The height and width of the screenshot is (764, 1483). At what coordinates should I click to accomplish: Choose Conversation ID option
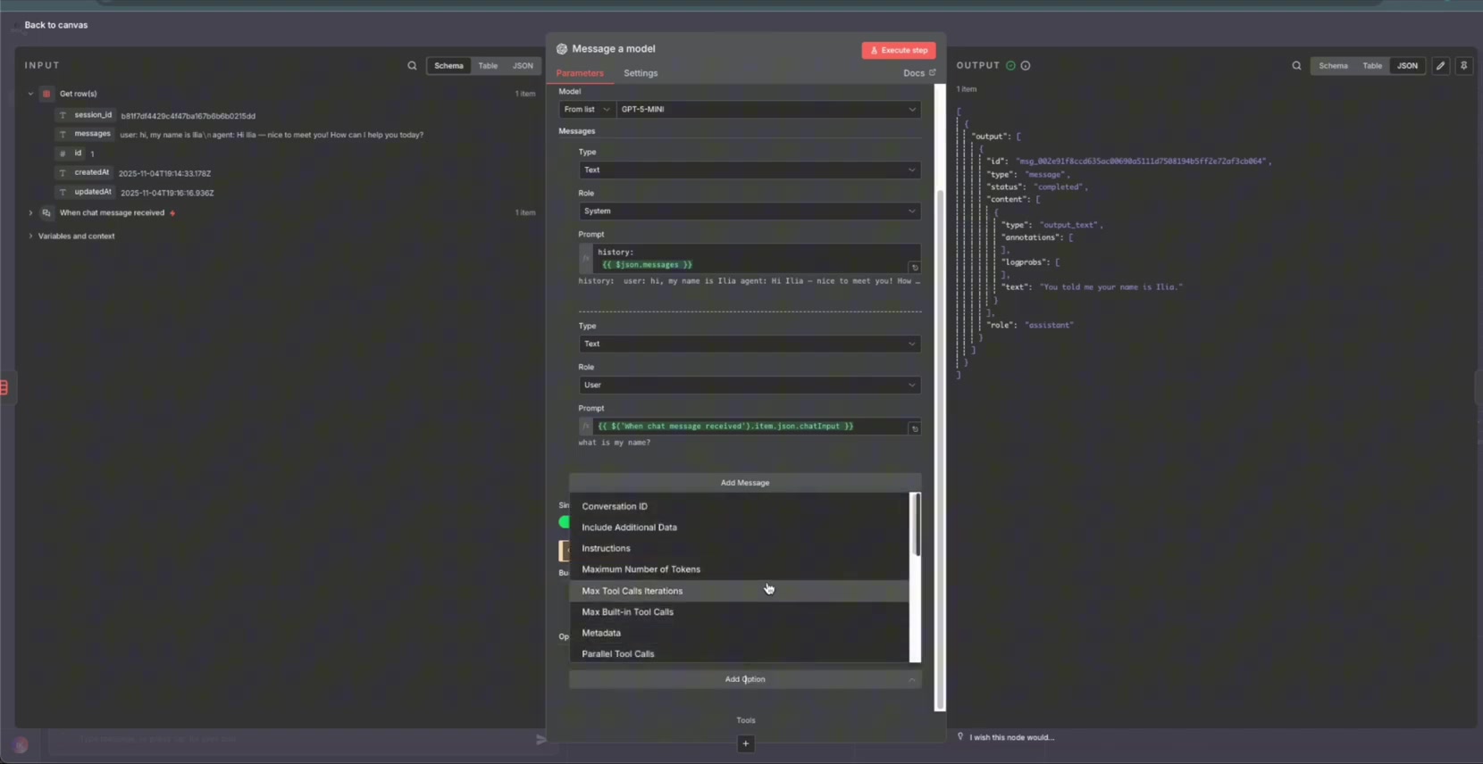(x=740, y=506)
